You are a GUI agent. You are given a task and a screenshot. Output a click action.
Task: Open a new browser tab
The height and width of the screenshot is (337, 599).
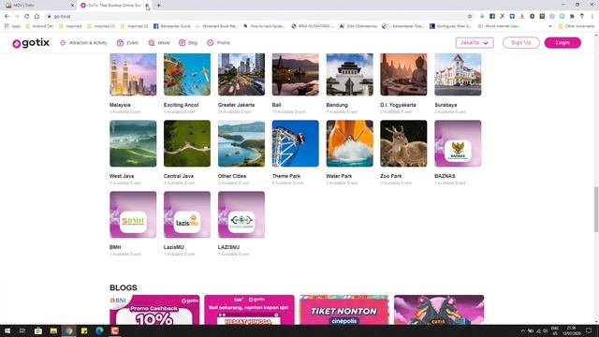(158, 6)
